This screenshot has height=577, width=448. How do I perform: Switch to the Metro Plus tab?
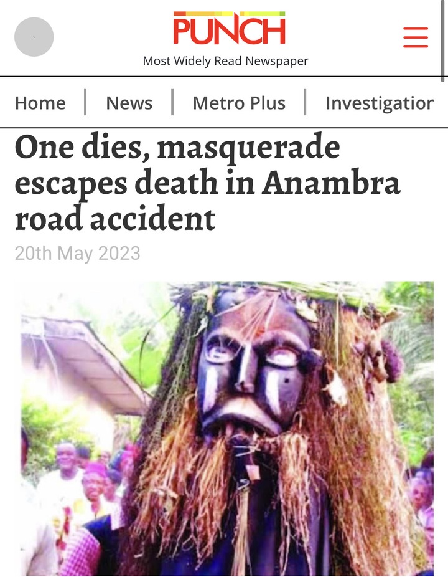click(x=239, y=103)
